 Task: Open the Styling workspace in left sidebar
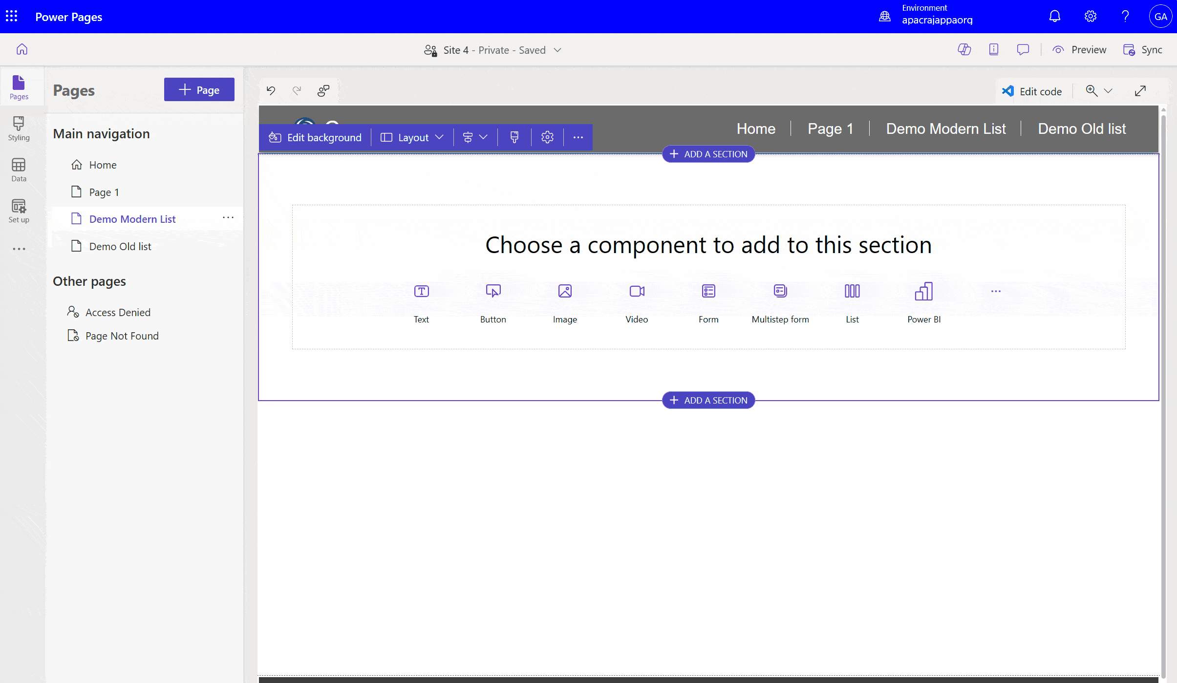19,128
